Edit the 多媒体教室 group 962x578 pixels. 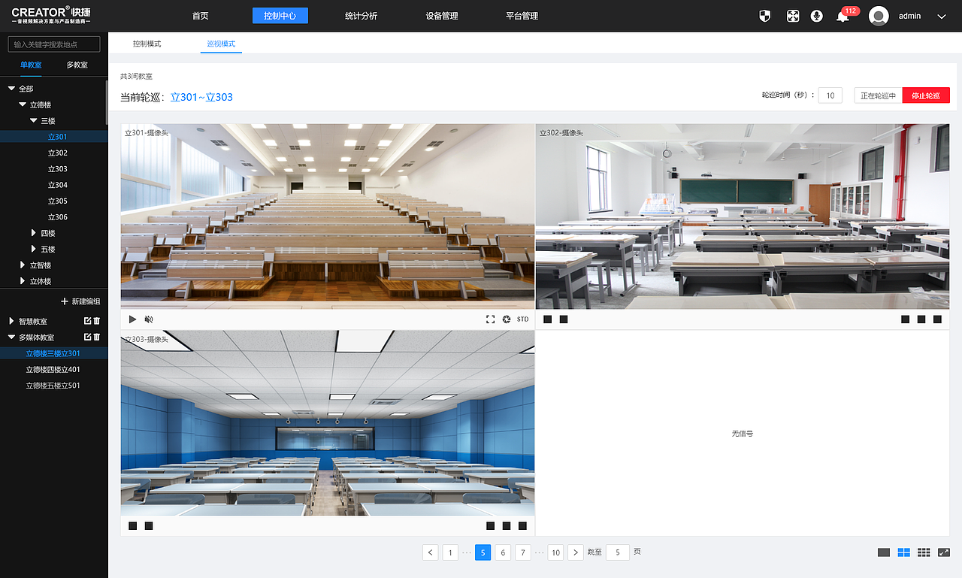point(87,337)
